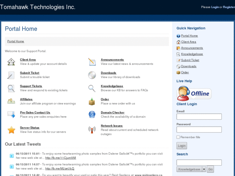Open the Submit Ticket heading link
Viewport: 235px width, 176px height.
coord(30,73)
